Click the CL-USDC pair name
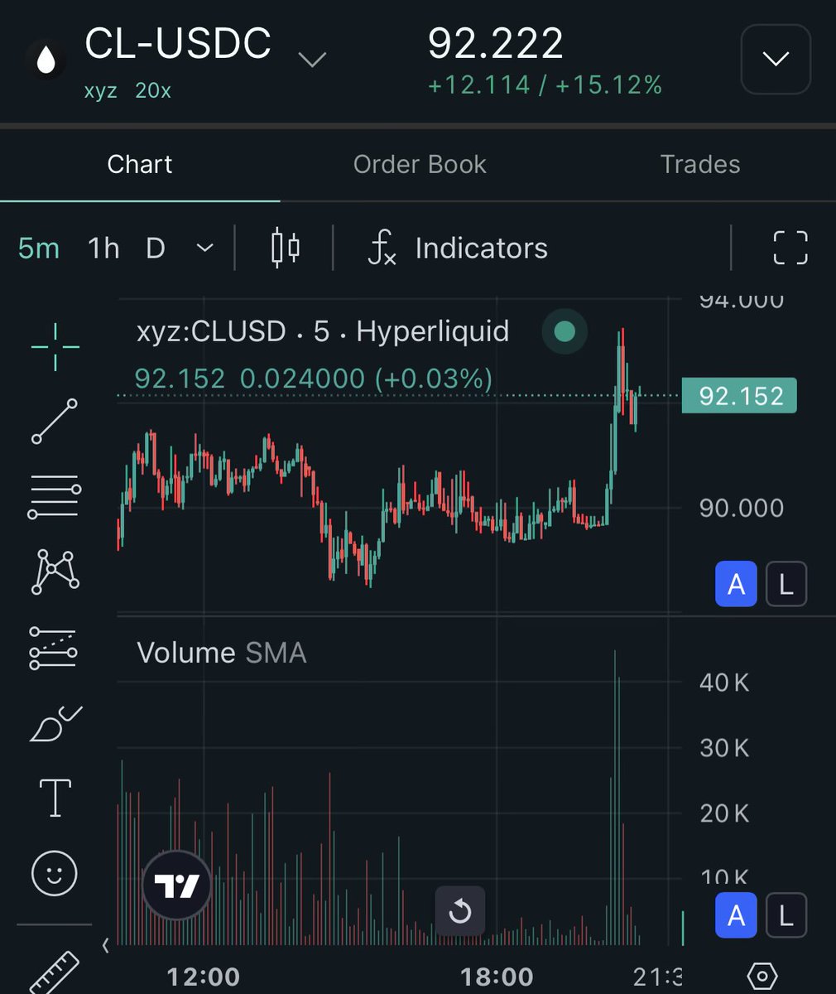 point(178,44)
